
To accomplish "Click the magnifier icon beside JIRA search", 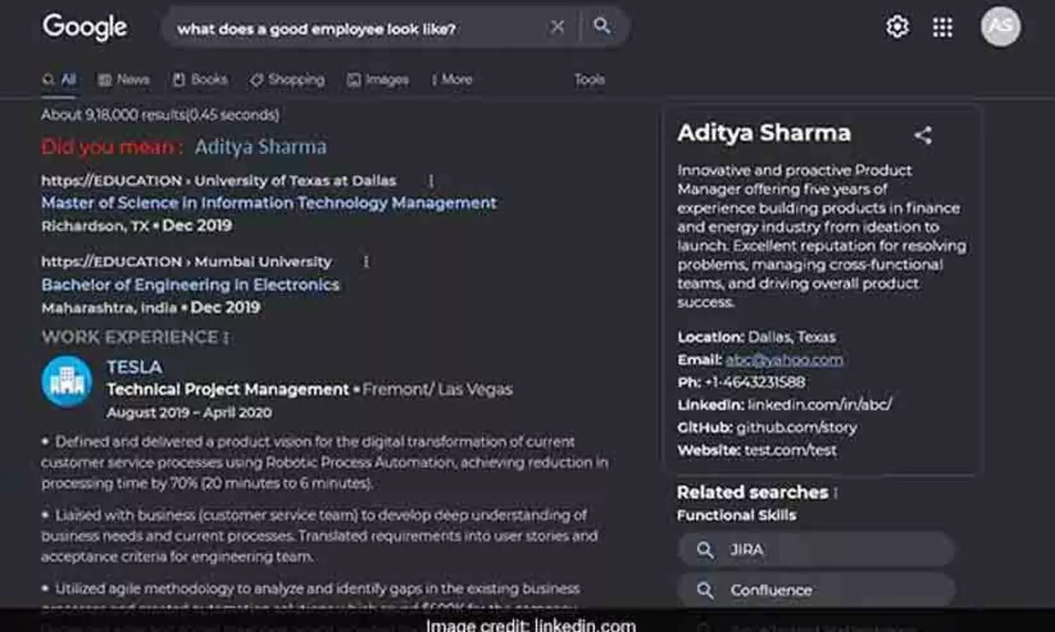I will 705,550.
